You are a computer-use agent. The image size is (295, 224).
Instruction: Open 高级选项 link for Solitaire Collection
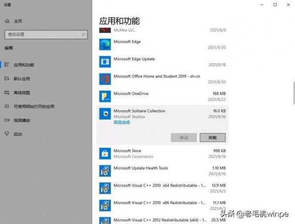(x=122, y=123)
